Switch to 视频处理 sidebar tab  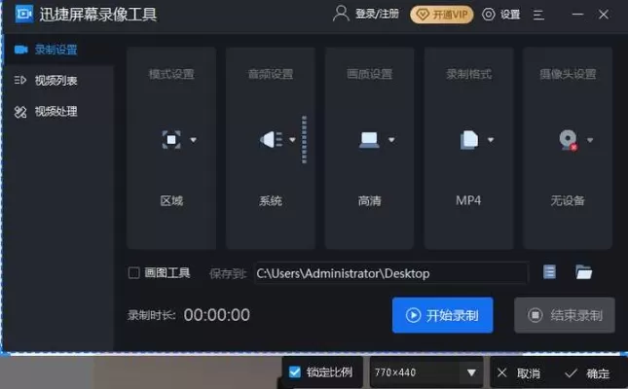[x=56, y=111]
